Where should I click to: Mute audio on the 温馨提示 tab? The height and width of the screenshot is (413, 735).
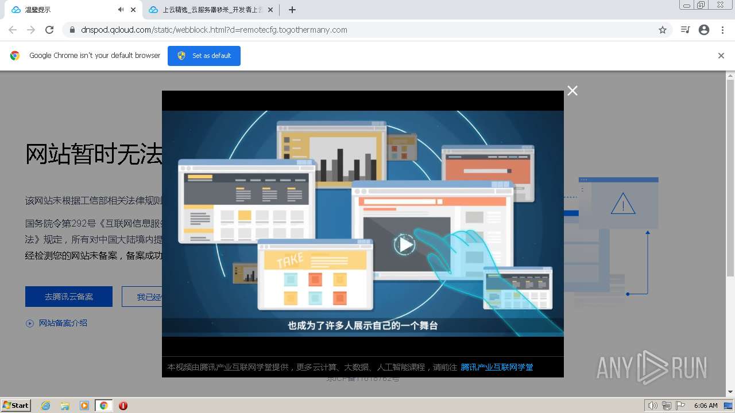click(x=121, y=10)
